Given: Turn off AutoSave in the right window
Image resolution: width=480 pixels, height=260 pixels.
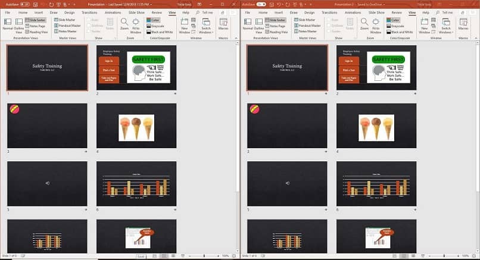Looking at the screenshot, I should pyautogui.click(x=261, y=4).
